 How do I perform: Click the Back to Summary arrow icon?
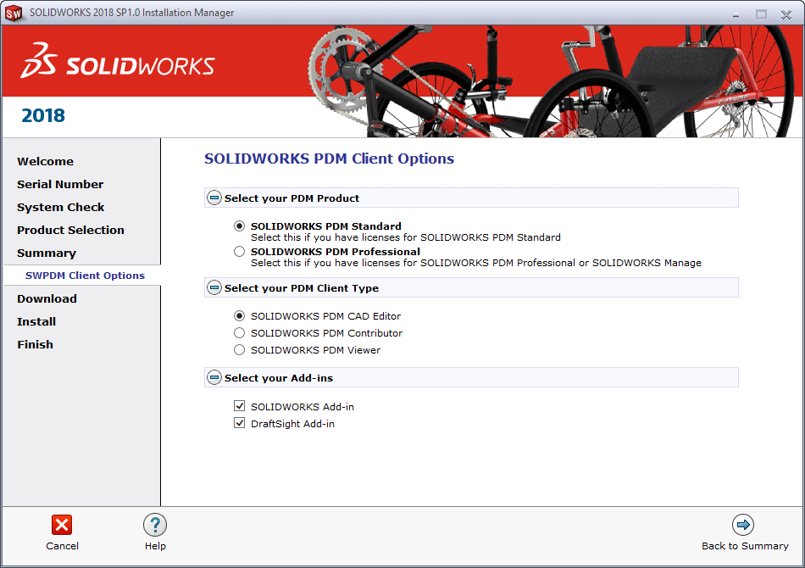point(743,525)
